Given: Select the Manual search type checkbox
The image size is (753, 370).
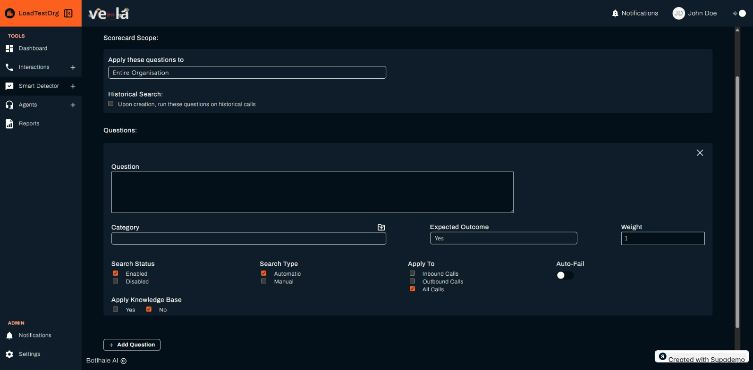Looking at the screenshot, I should [264, 281].
